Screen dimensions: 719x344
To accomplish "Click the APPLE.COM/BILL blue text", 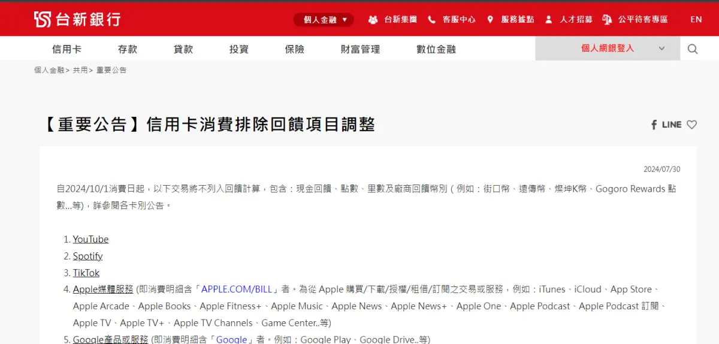I will pos(237,289).
